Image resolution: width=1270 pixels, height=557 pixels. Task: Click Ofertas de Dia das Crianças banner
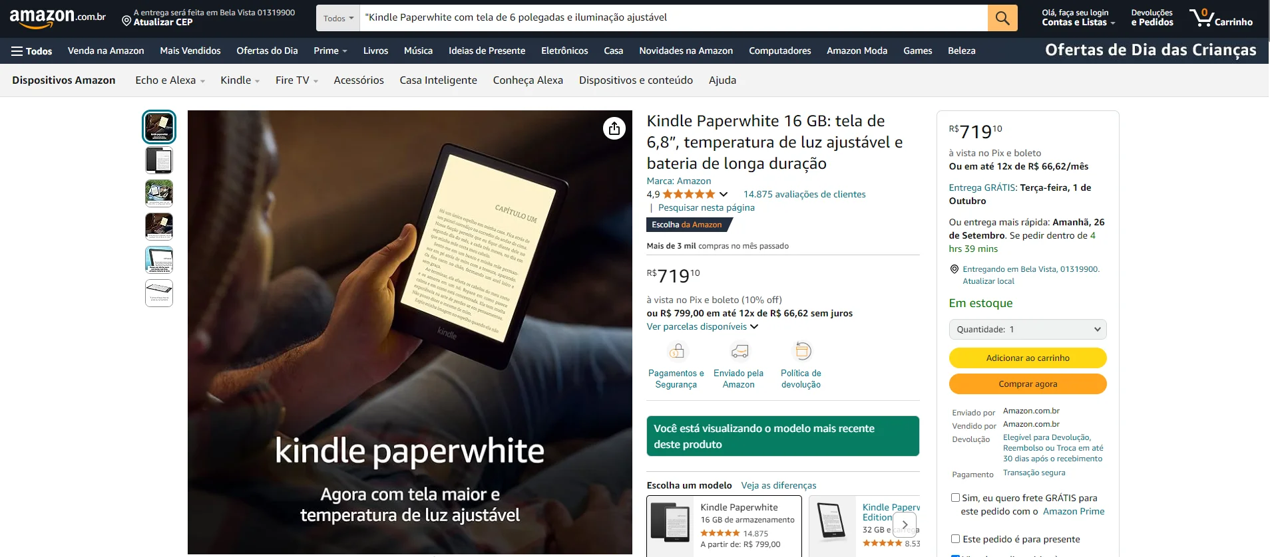[1151, 50]
